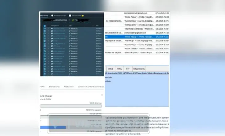The image size is (225, 136).
Task: Click the Recovery Plans document icon
Action: [x=70, y=15]
